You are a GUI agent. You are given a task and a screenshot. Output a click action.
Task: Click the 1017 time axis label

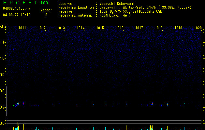139,28
